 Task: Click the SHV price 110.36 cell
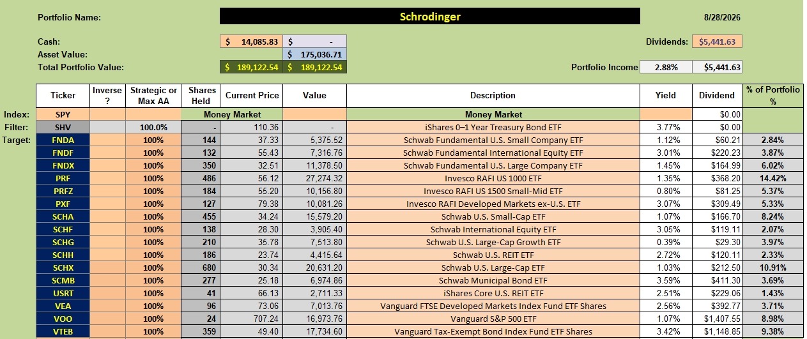pyautogui.click(x=252, y=127)
